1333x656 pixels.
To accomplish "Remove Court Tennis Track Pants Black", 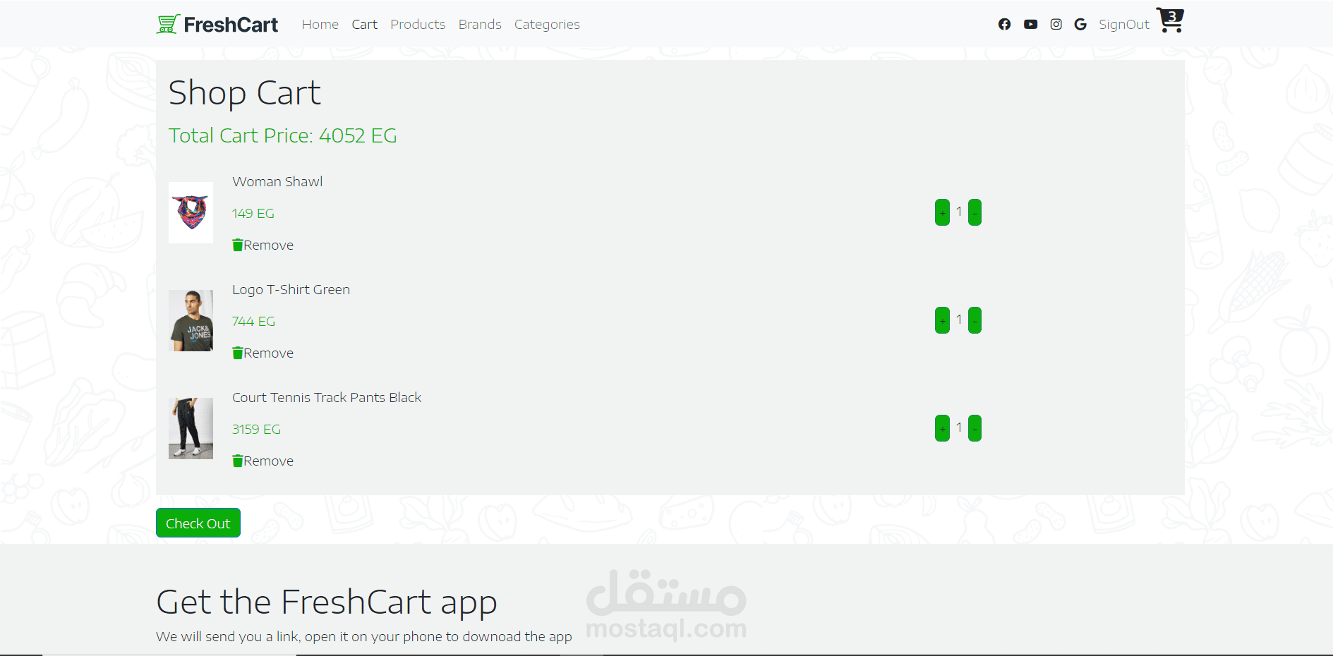I will (x=263, y=461).
